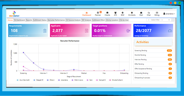Open the Fulfilment Effort tab
Viewport: 184px width, 96px height.
click(x=99, y=20)
